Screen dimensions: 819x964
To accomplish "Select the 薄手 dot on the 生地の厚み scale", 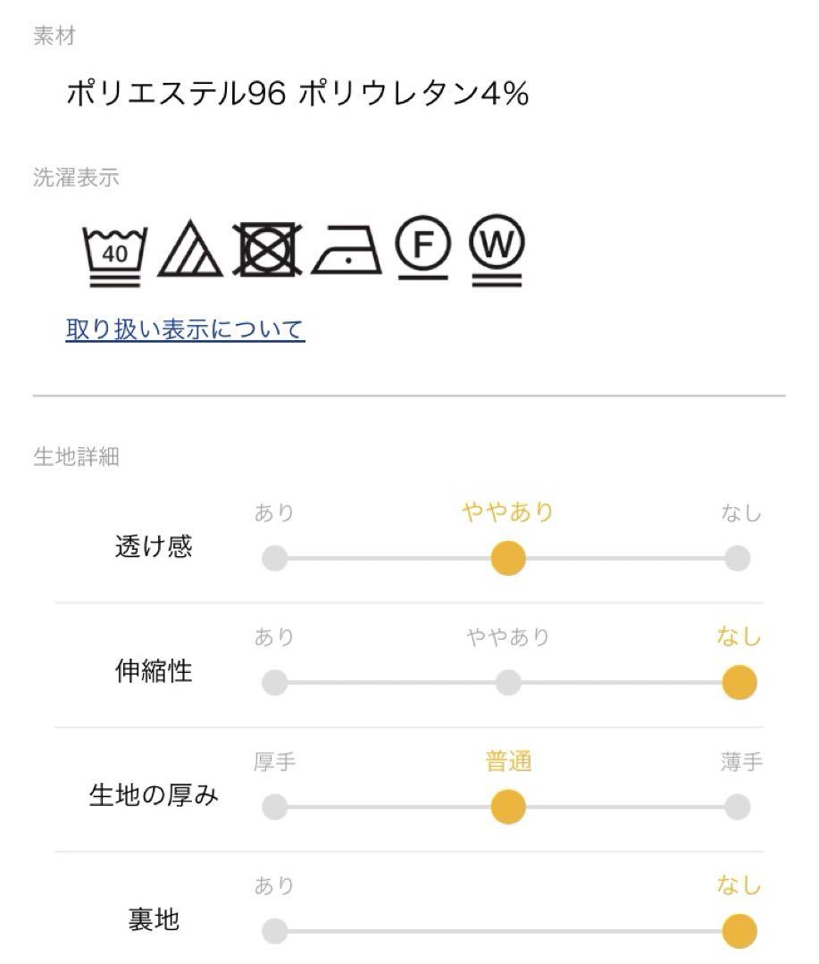I will [737, 807].
